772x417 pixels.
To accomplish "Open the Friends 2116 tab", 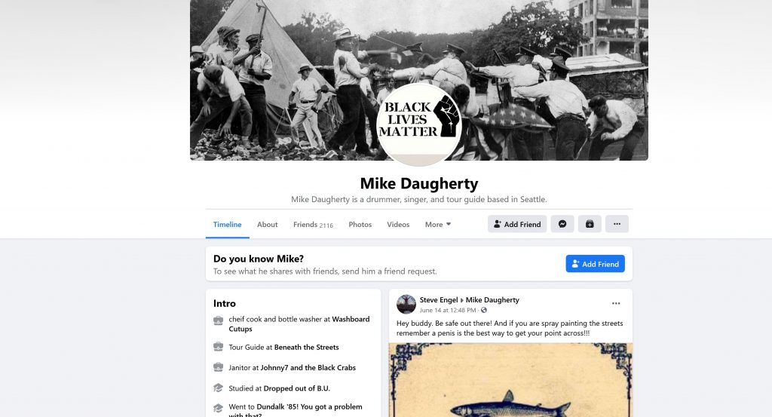I will tap(313, 225).
